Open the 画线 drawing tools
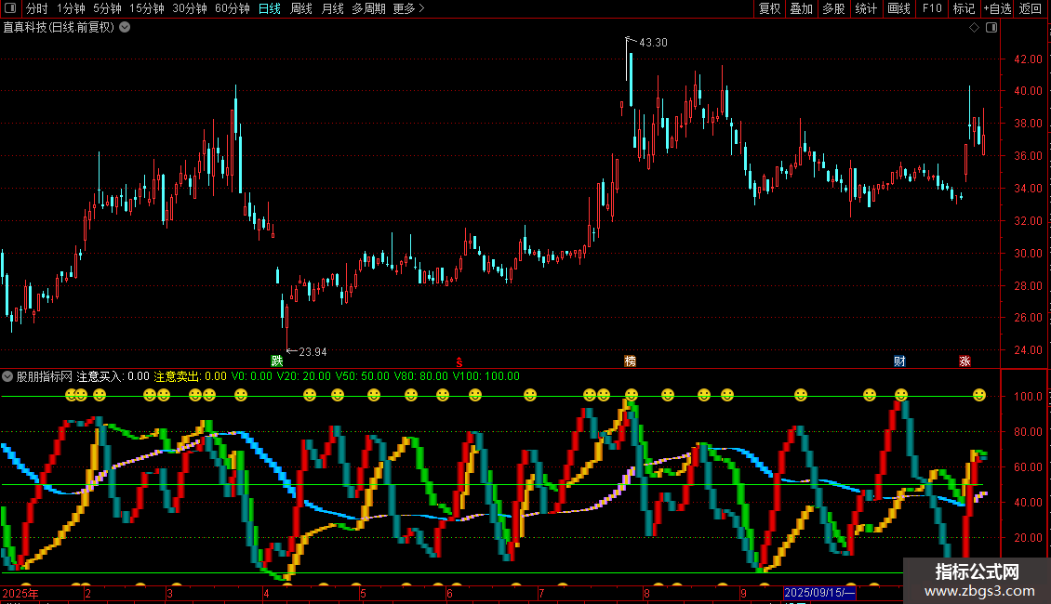 click(898, 8)
